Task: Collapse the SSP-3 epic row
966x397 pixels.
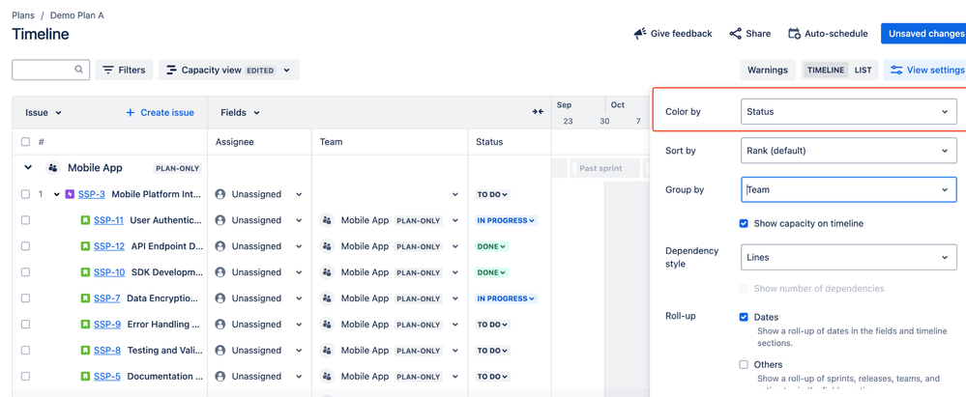Action: tap(57, 194)
